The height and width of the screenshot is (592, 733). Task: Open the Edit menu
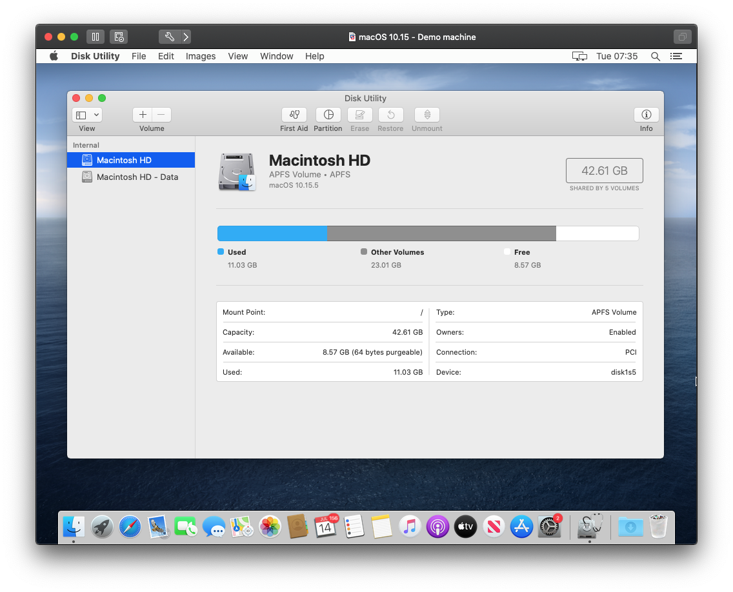(x=166, y=56)
